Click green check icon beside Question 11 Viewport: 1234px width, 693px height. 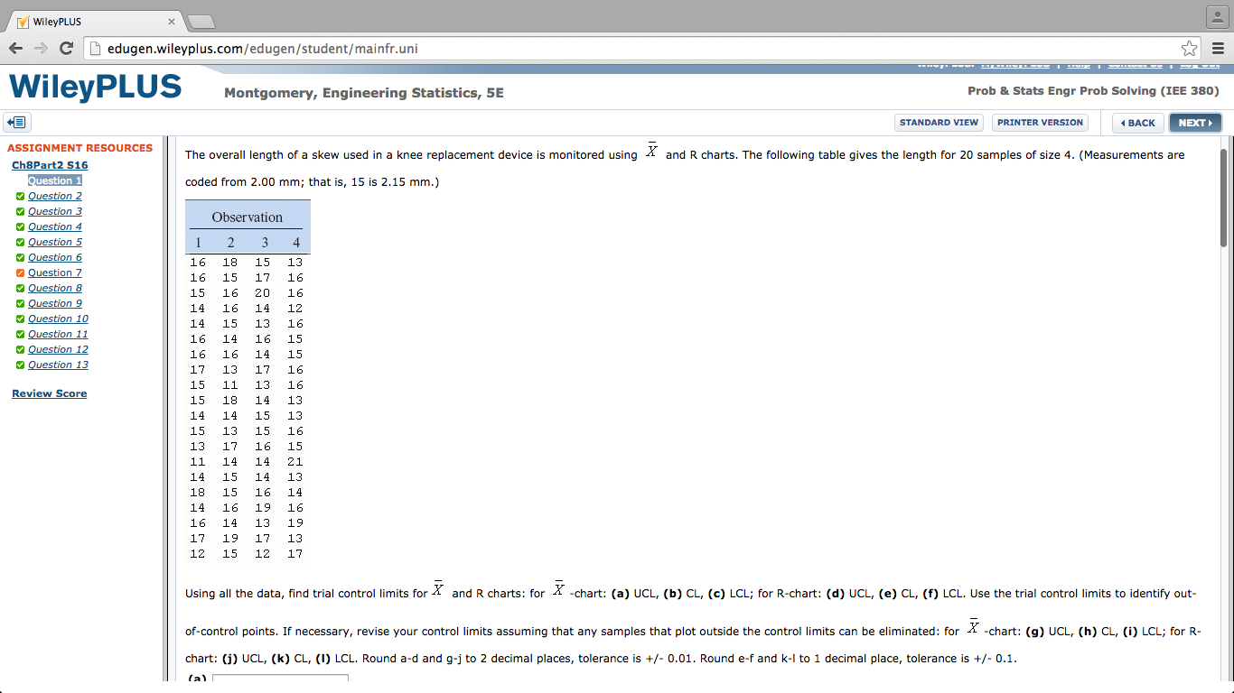(x=20, y=334)
